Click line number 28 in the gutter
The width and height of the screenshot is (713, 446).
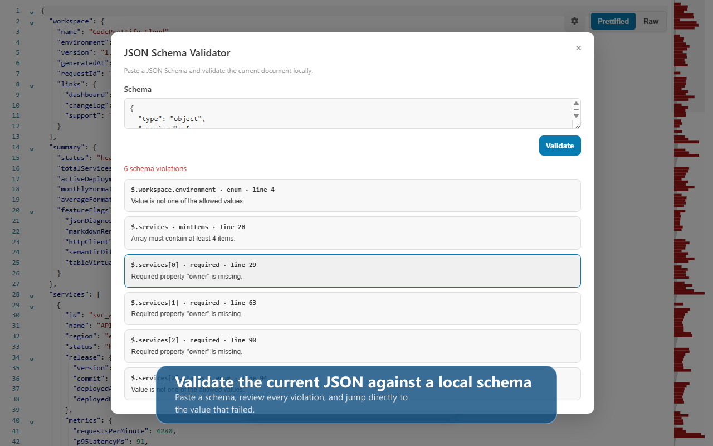click(x=16, y=294)
